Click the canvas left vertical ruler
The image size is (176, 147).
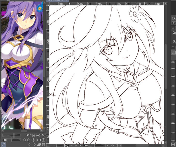[48, 75]
